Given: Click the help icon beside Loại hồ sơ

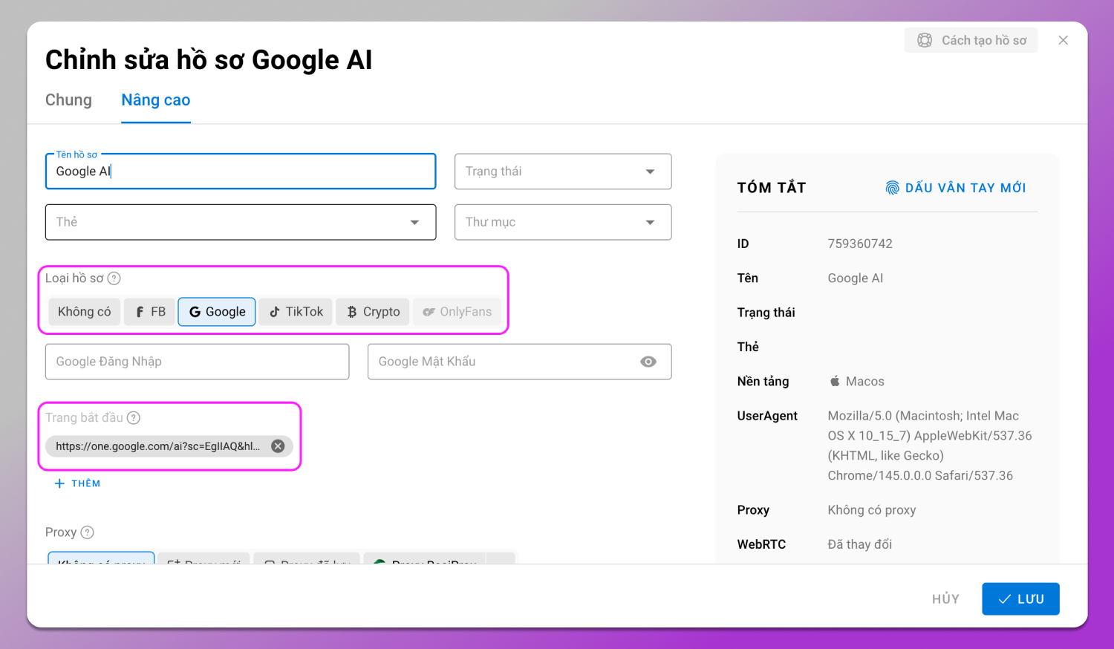Looking at the screenshot, I should [x=114, y=278].
